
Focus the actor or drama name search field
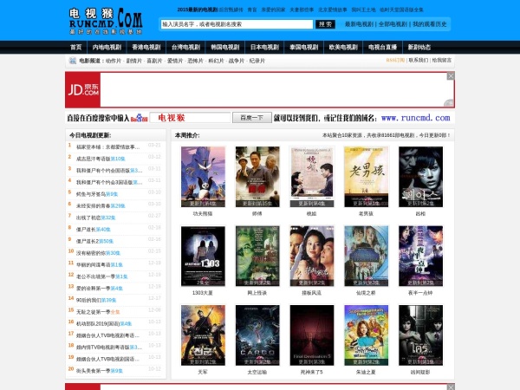click(237, 24)
